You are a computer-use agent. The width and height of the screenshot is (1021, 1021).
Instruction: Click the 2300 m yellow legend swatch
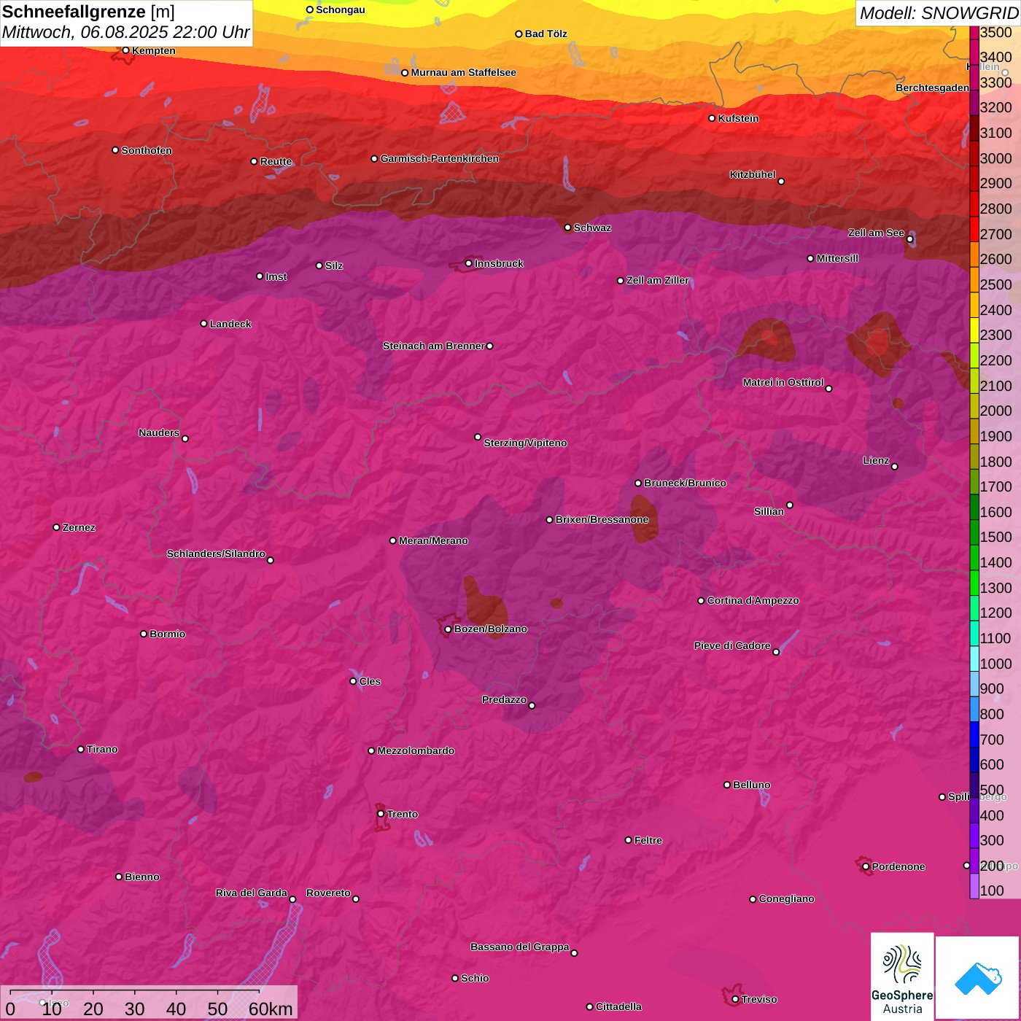(974, 330)
